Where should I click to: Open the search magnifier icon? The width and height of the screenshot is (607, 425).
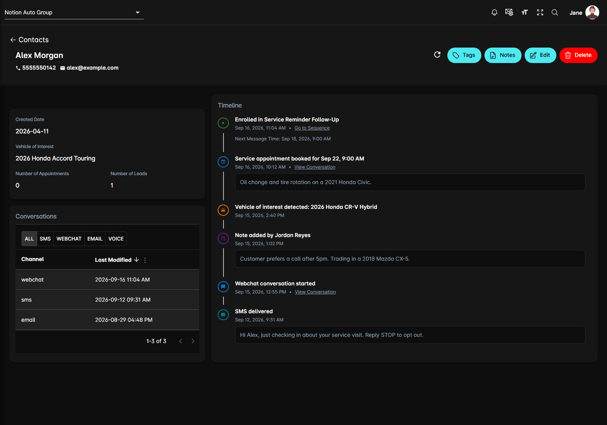click(x=555, y=12)
